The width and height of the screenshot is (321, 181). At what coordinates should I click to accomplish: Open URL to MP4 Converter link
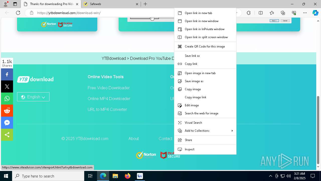pyautogui.click(x=107, y=109)
